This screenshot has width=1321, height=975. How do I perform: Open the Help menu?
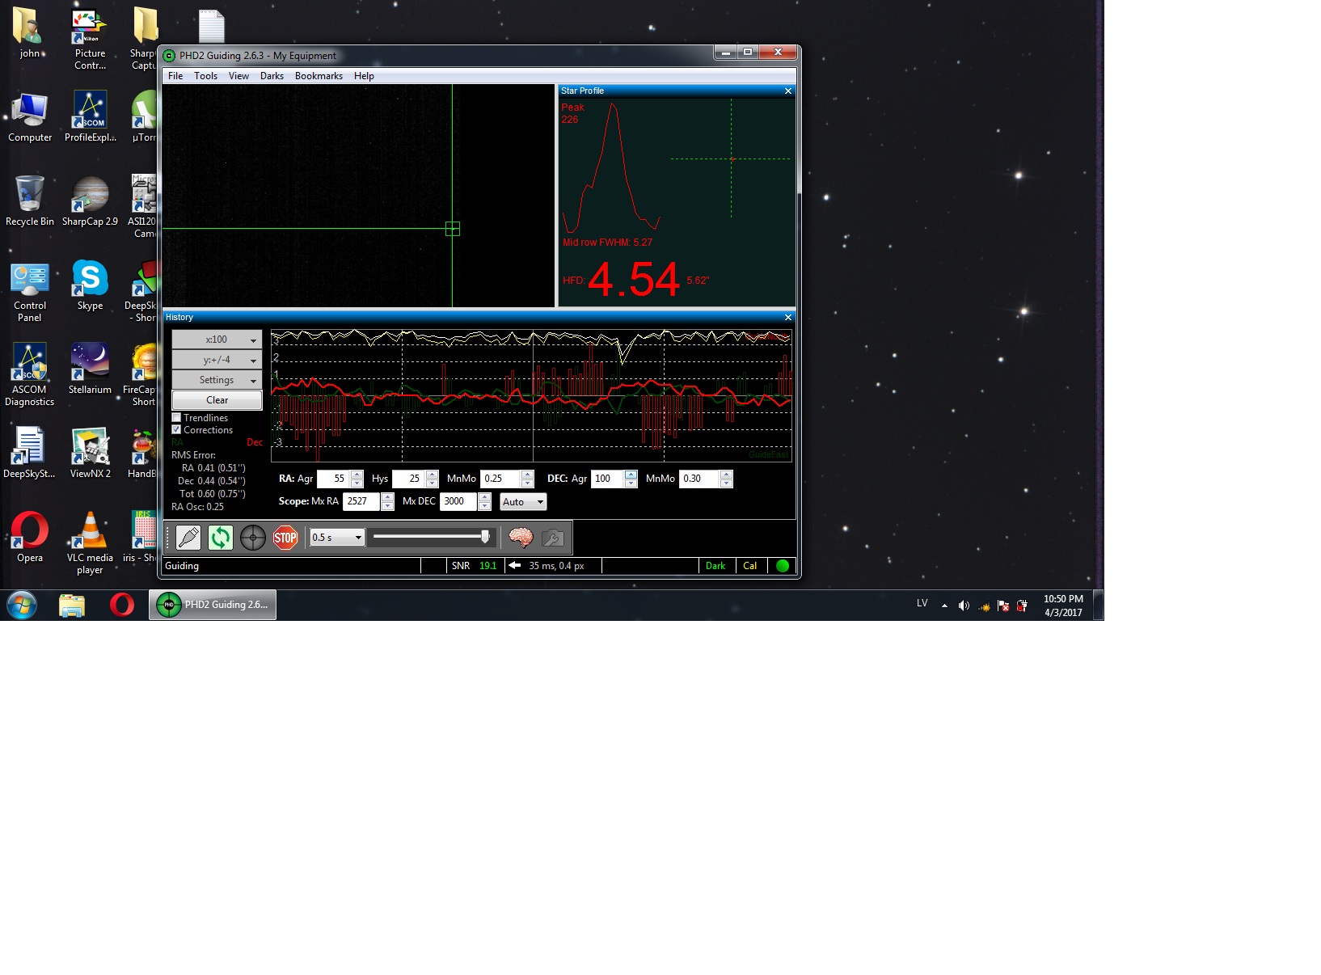(x=364, y=76)
